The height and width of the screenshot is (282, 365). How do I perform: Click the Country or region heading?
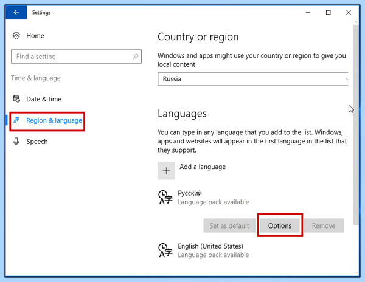click(198, 36)
